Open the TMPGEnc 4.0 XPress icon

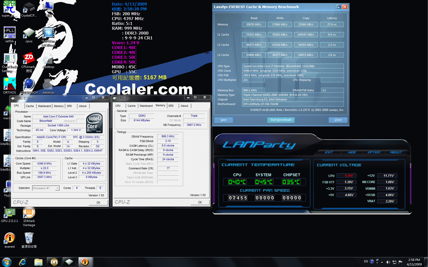point(48,36)
